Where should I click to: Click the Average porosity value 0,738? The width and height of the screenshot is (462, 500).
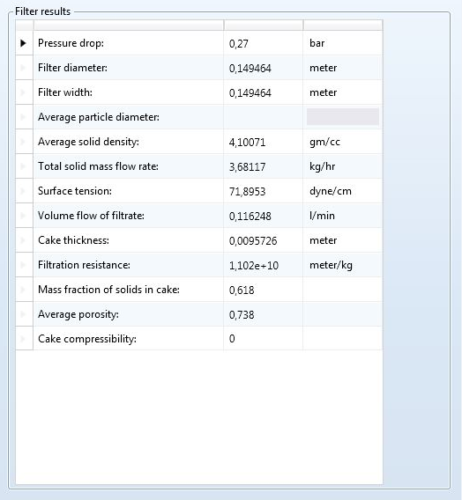(x=242, y=315)
